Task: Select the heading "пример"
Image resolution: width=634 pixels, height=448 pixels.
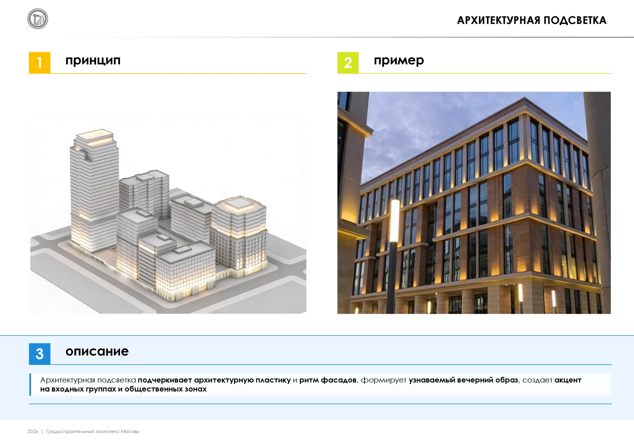Action: pyautogui.click(x=399, y=61)
